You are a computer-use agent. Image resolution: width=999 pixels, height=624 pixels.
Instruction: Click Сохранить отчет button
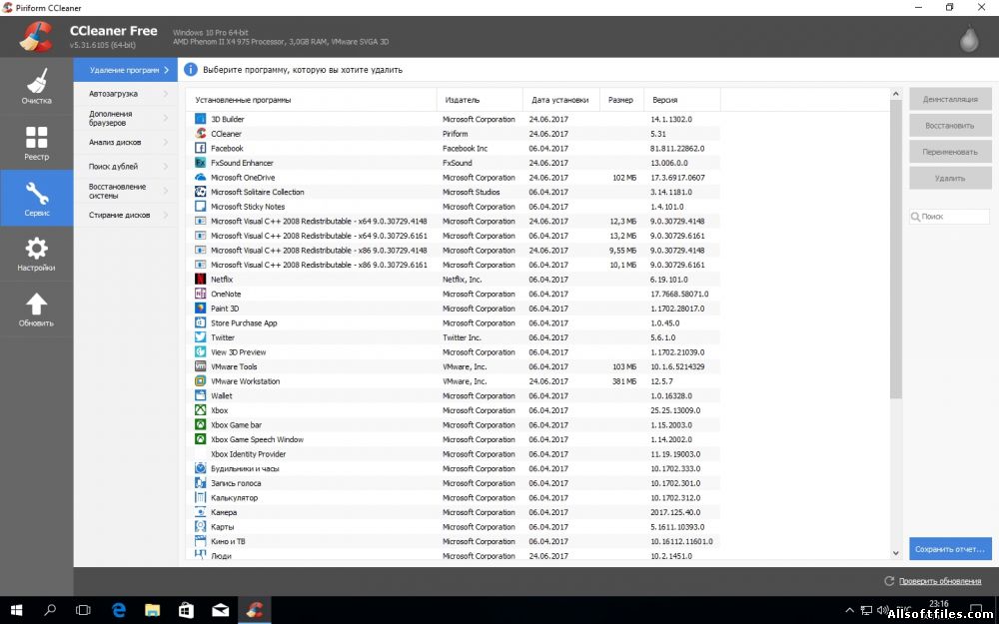[950, 549]
